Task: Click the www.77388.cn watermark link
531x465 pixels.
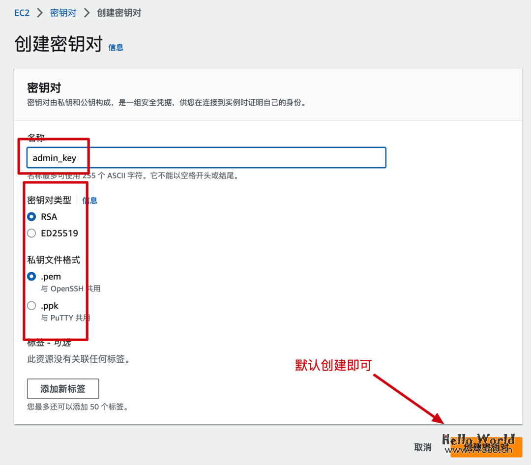Action: (478, 449)
